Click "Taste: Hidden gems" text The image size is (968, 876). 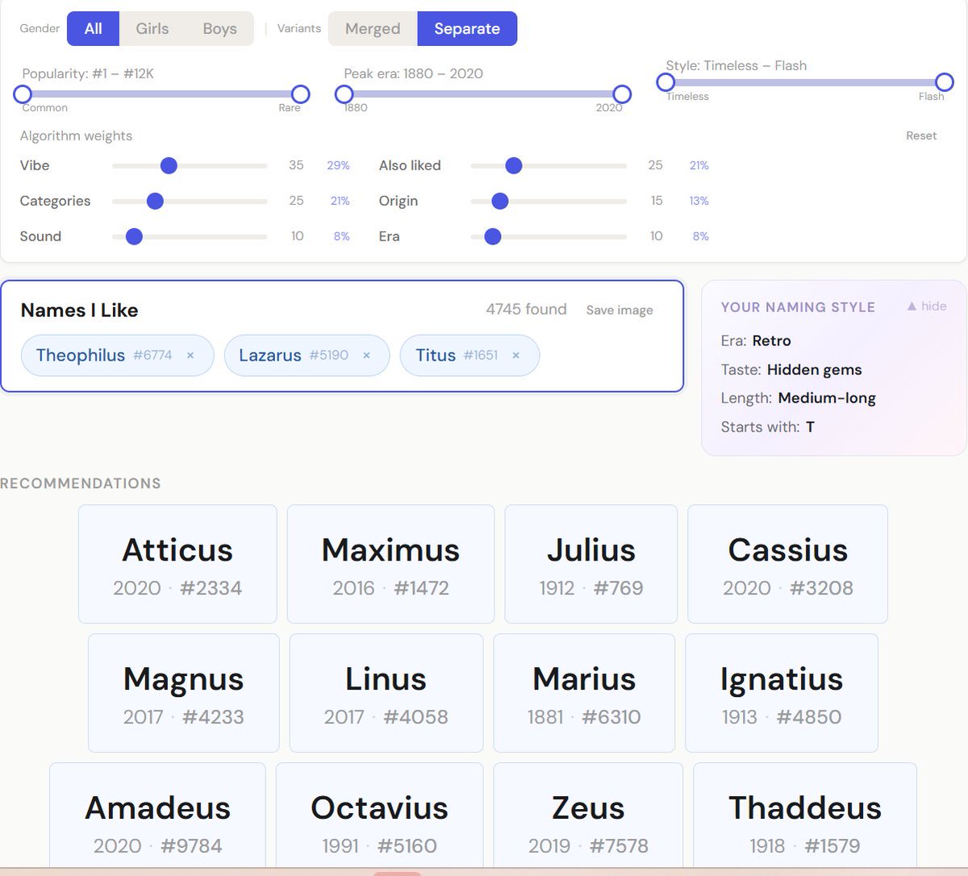click(791, 370)
